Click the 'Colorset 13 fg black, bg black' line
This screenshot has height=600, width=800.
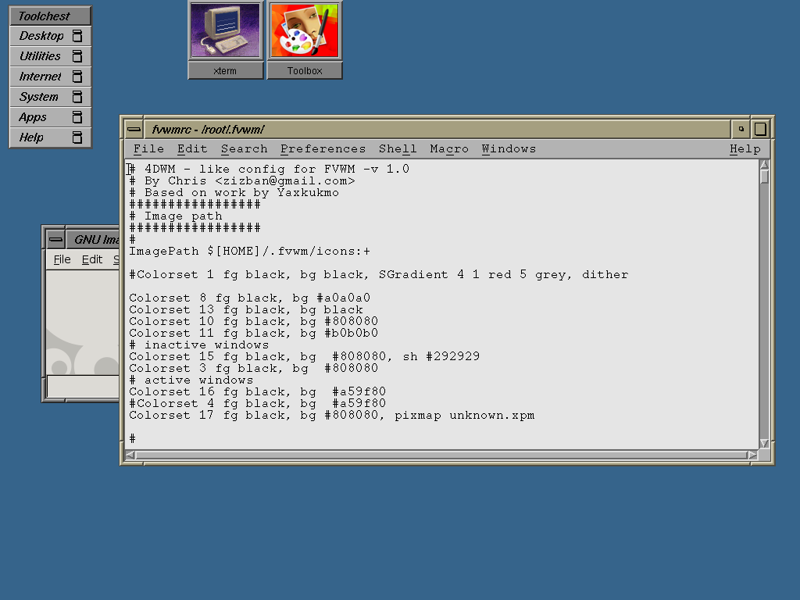tap(246, 310)
